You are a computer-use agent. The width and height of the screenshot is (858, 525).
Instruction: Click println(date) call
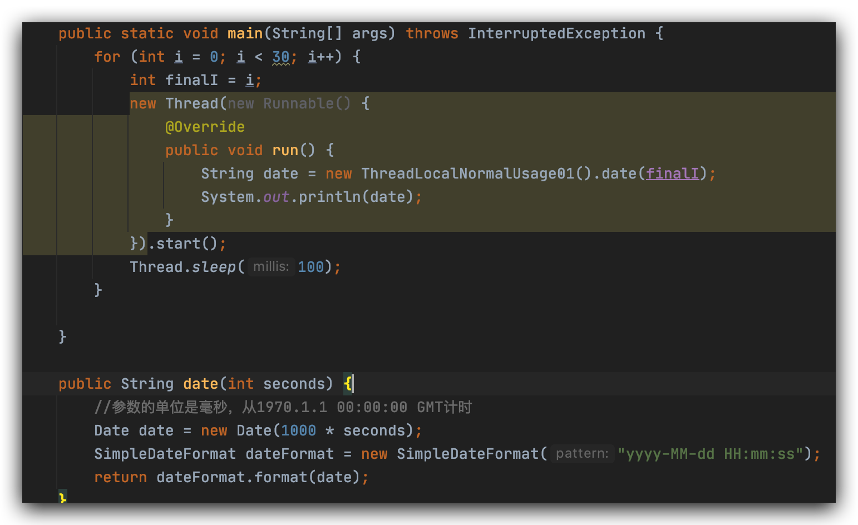tap(356, 197)
